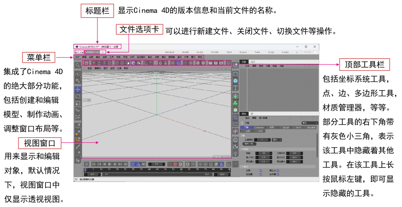
Task: Open the unit dropdown beside project scale
Action: click(277, 140)
